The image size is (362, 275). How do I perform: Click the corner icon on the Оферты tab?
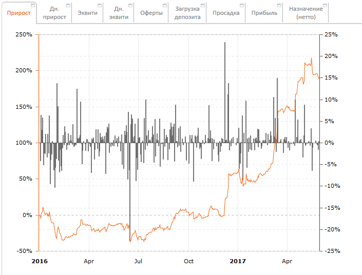(x=164, y=5)
